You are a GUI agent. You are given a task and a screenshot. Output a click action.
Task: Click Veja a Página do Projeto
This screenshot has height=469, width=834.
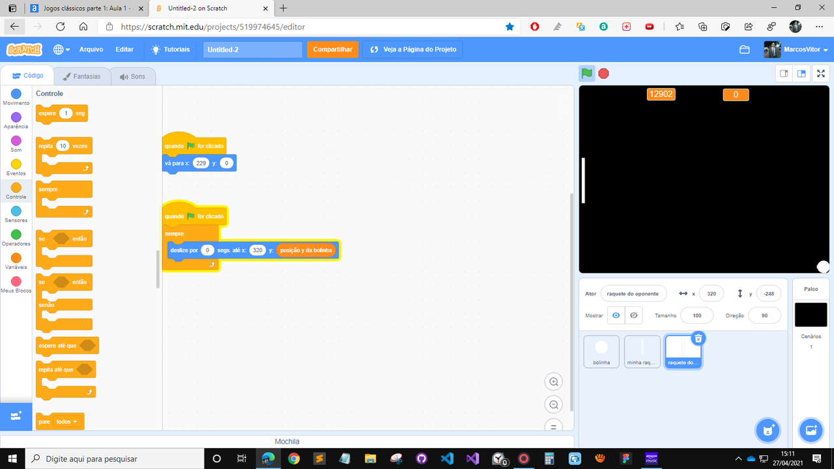(x=412, y=50)
